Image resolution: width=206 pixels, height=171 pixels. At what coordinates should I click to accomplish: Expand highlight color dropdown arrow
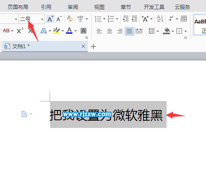[63, 31]
